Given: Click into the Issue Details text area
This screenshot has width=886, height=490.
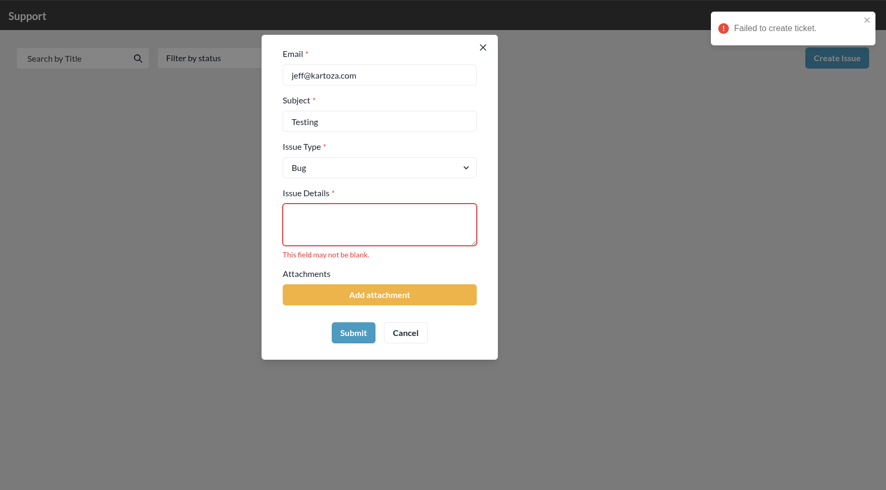Looking at the screenshot, I should 380,225.
